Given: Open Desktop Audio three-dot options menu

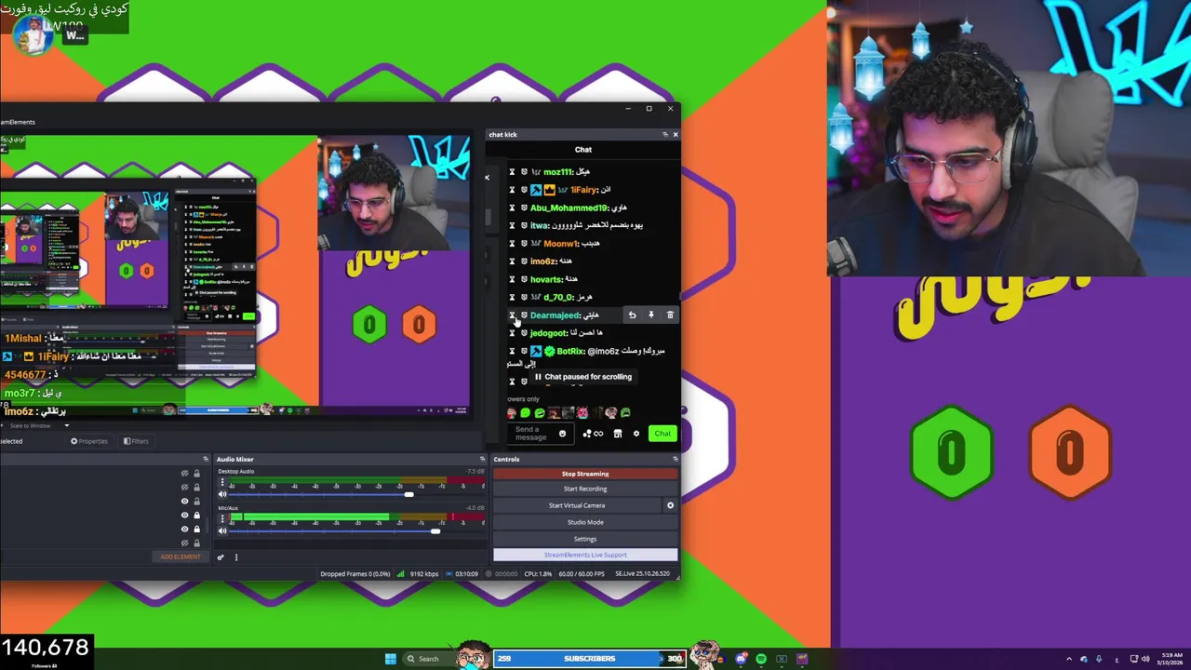Looking at the screenshot, I should (222, 483).
